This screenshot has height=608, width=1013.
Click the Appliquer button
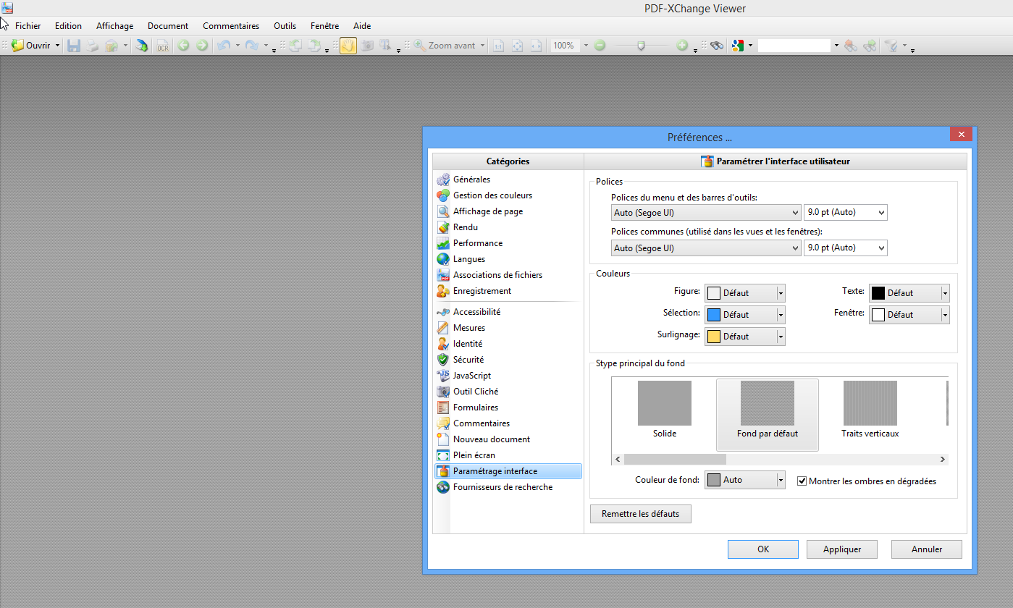click(842, 549)
